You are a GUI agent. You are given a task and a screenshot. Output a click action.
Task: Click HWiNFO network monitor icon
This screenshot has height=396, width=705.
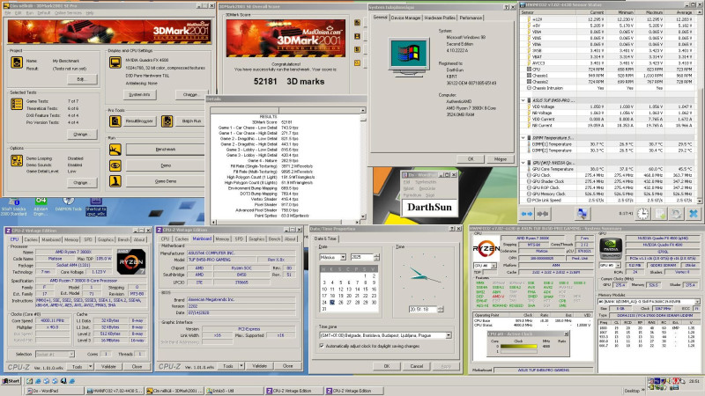pos(582,214)
